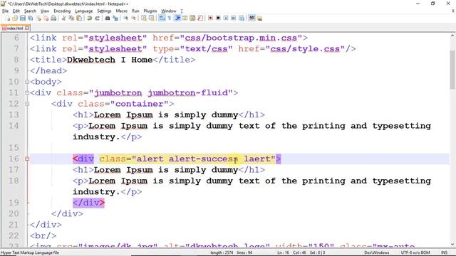Place cursor in 'Dkwebtech I Home' title text
The height and width of the screenshot is (256, 456).
110,60
